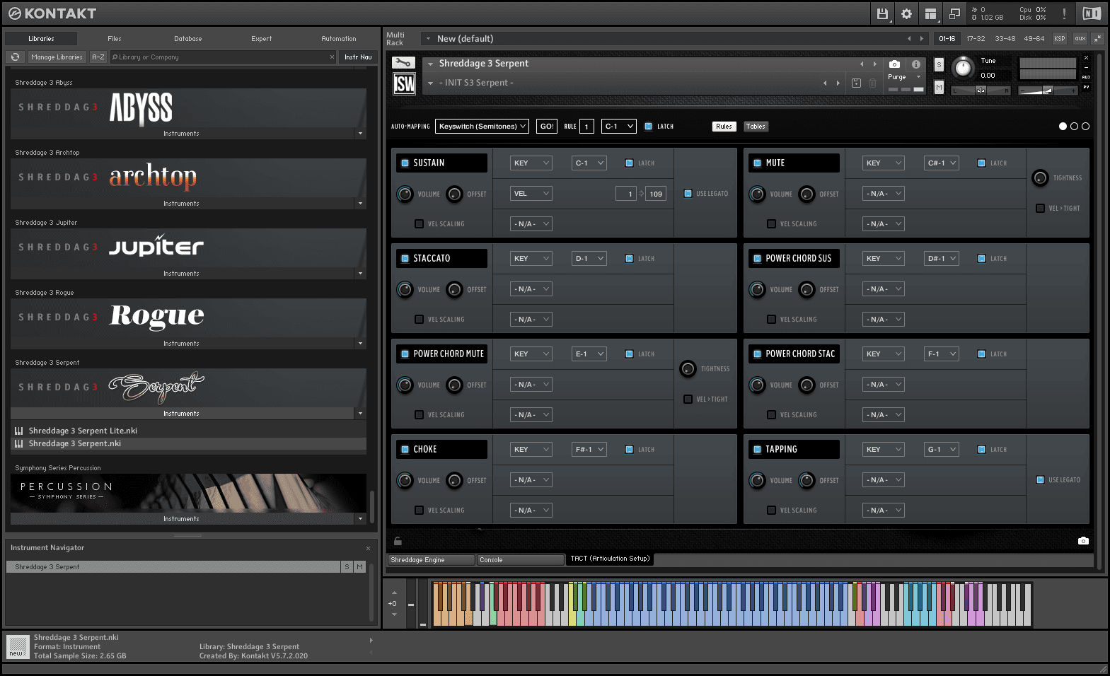Toggle USE LEGATO in Tapping section
1110x676 pixels.
point(1040,480)
